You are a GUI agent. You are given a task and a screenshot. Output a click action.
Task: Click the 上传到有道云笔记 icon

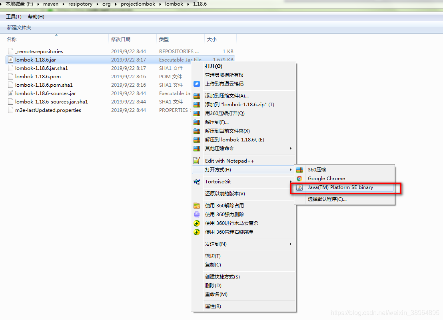(197, 83)
